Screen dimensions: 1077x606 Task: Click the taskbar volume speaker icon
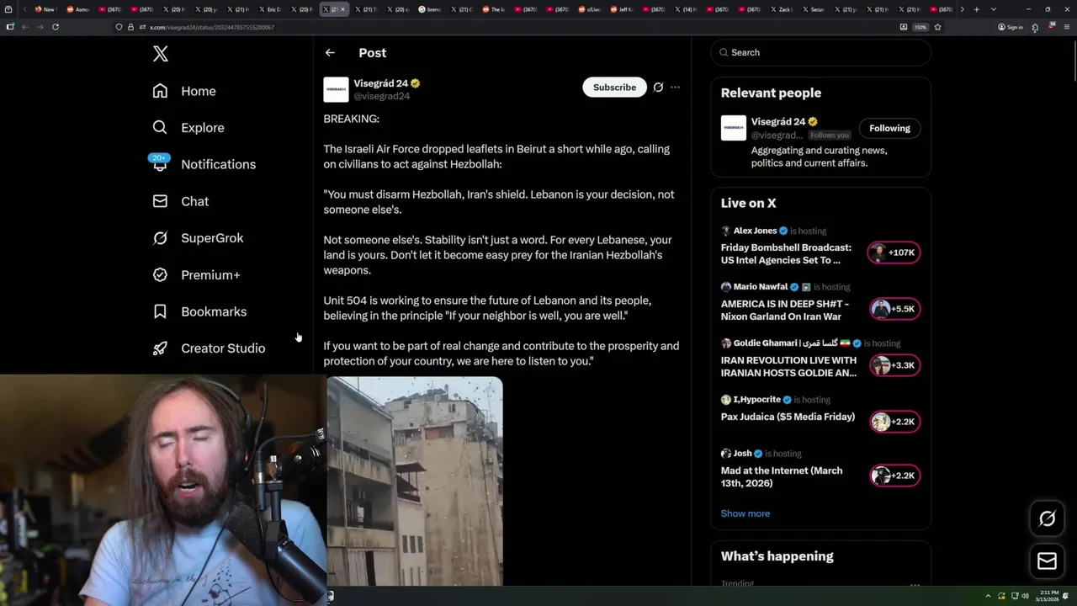[x=1025, y=596]
